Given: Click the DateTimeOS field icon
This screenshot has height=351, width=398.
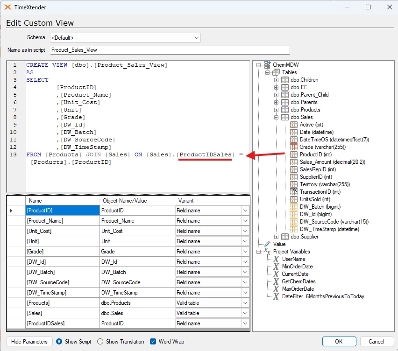Looking at the screenshot, I should (294, 140).
